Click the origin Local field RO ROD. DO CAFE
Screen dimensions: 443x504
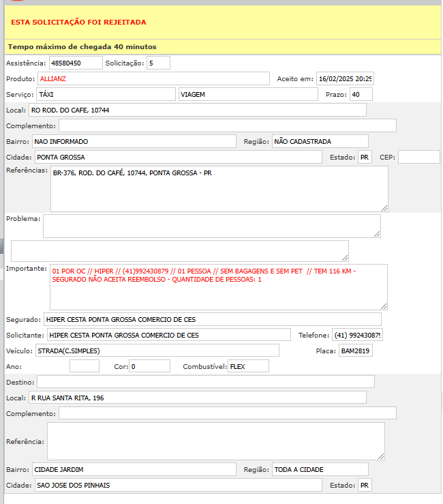(x=197, y=110)
